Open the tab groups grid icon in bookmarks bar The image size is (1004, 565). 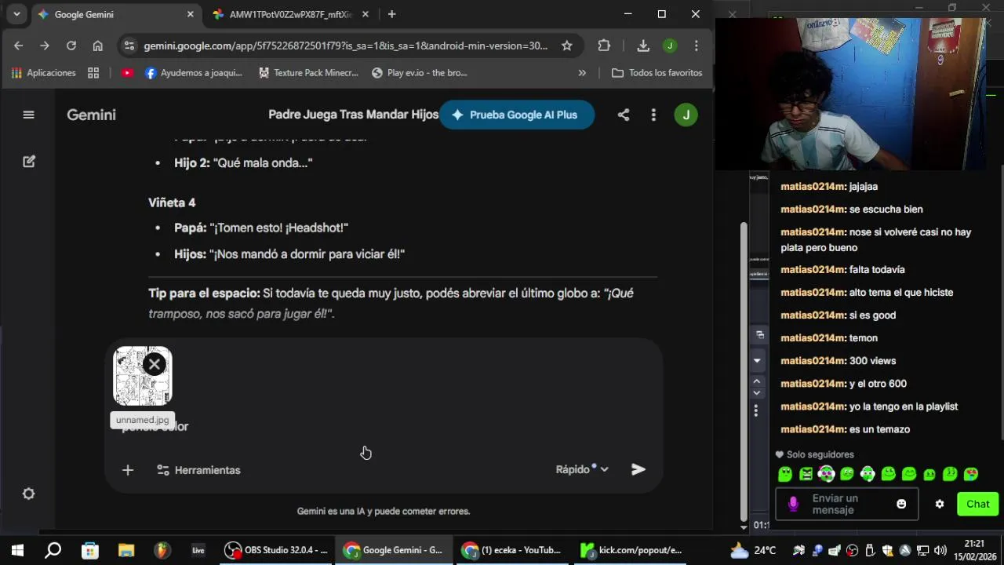coord(93,73)
